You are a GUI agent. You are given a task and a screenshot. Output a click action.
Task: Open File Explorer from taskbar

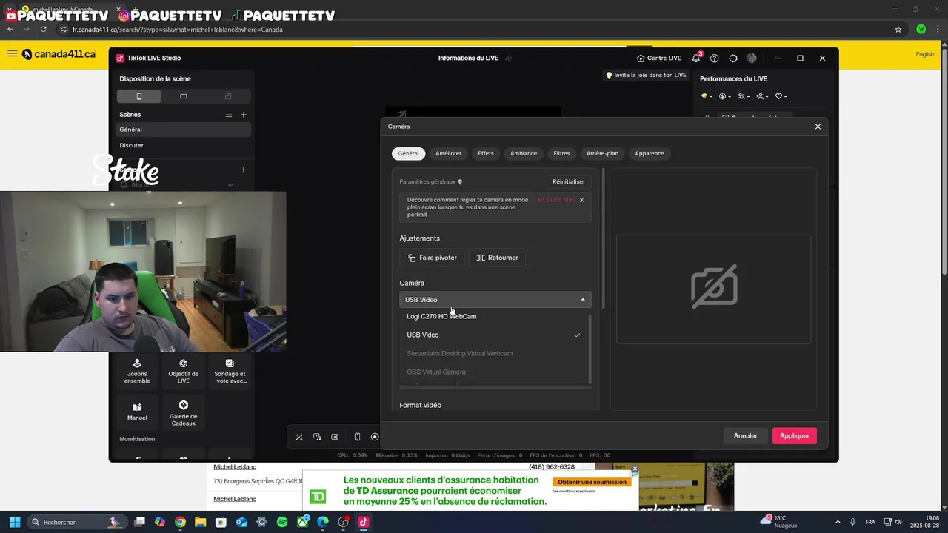tap(200, 522)
